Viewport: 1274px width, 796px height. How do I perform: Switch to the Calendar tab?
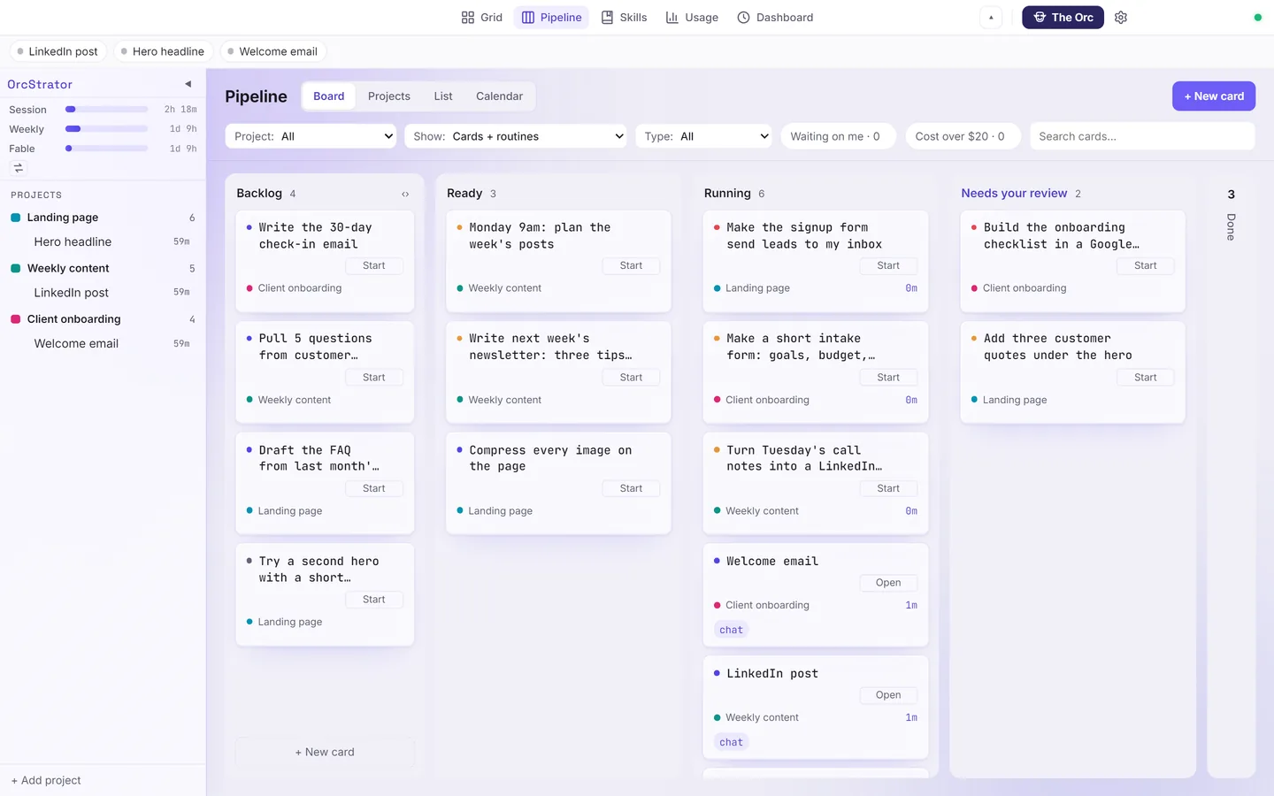(499, 96)
